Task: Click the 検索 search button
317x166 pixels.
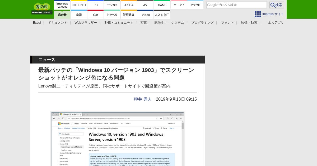Action: coord(277,5)
